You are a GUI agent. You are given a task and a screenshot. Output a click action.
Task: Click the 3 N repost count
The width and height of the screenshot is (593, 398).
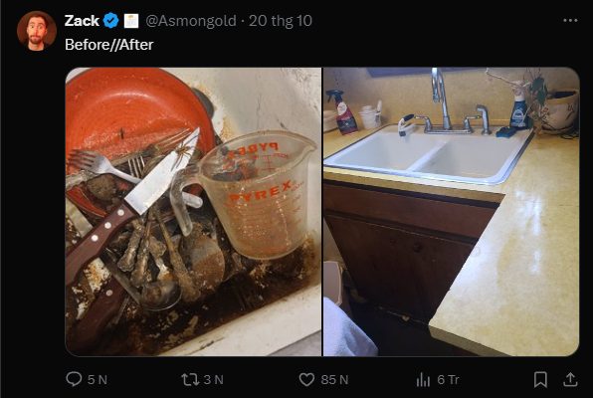coord(213,379)
